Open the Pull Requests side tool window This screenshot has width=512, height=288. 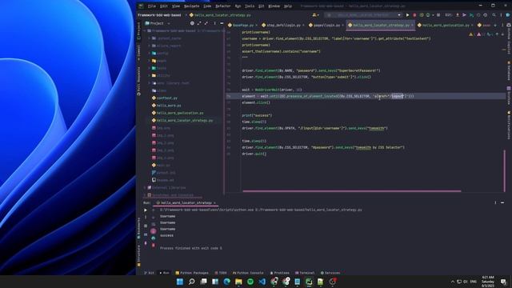[x=138, y=82]
